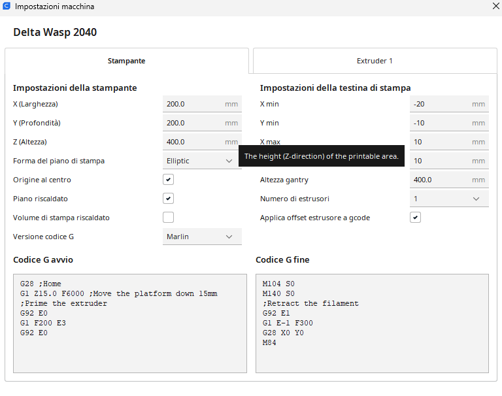Click the 'G28 ;Home' start gcode line
Viewport: 502px width, 396px height.
point(41,284)
